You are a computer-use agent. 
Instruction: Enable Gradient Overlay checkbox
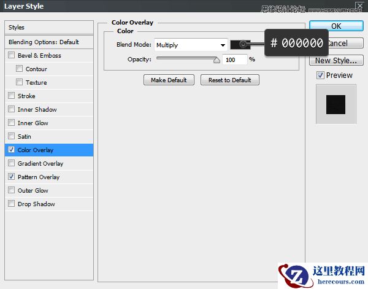tap(11, 163)
